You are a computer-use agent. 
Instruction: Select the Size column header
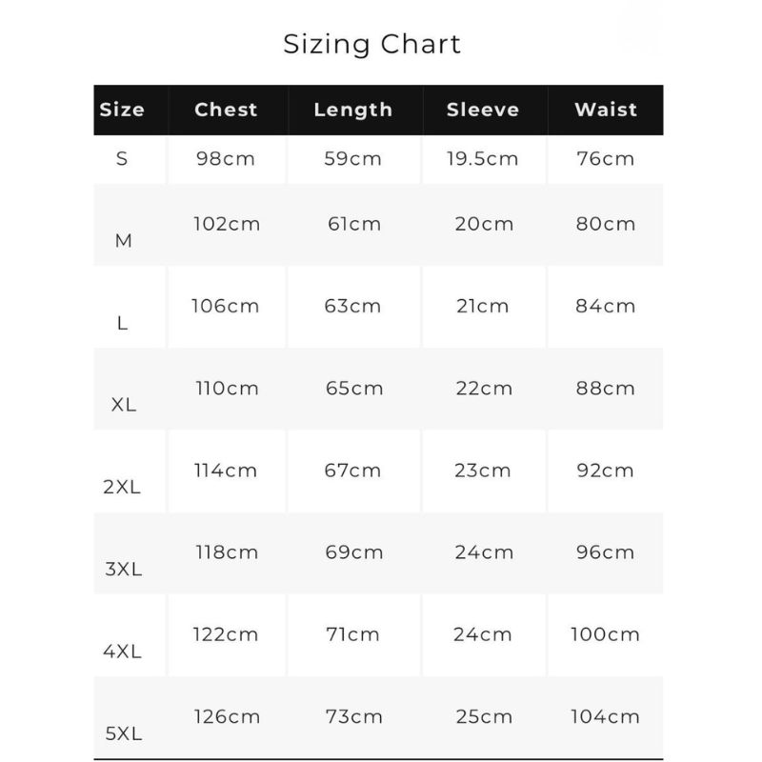point(122,110)
